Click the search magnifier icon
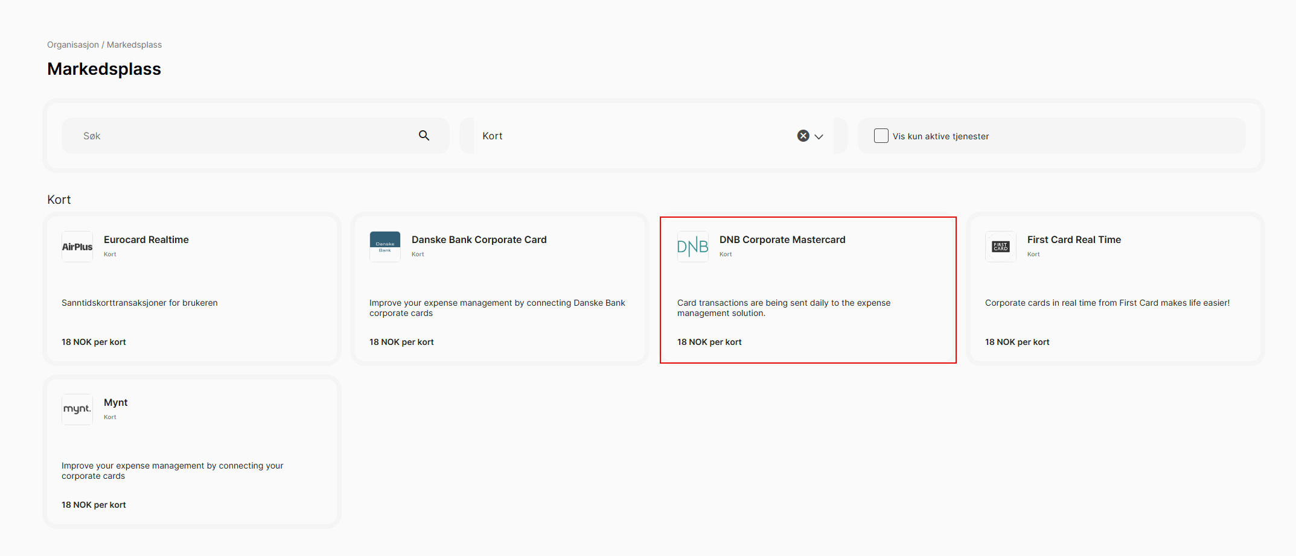 [x=424, y=136]
